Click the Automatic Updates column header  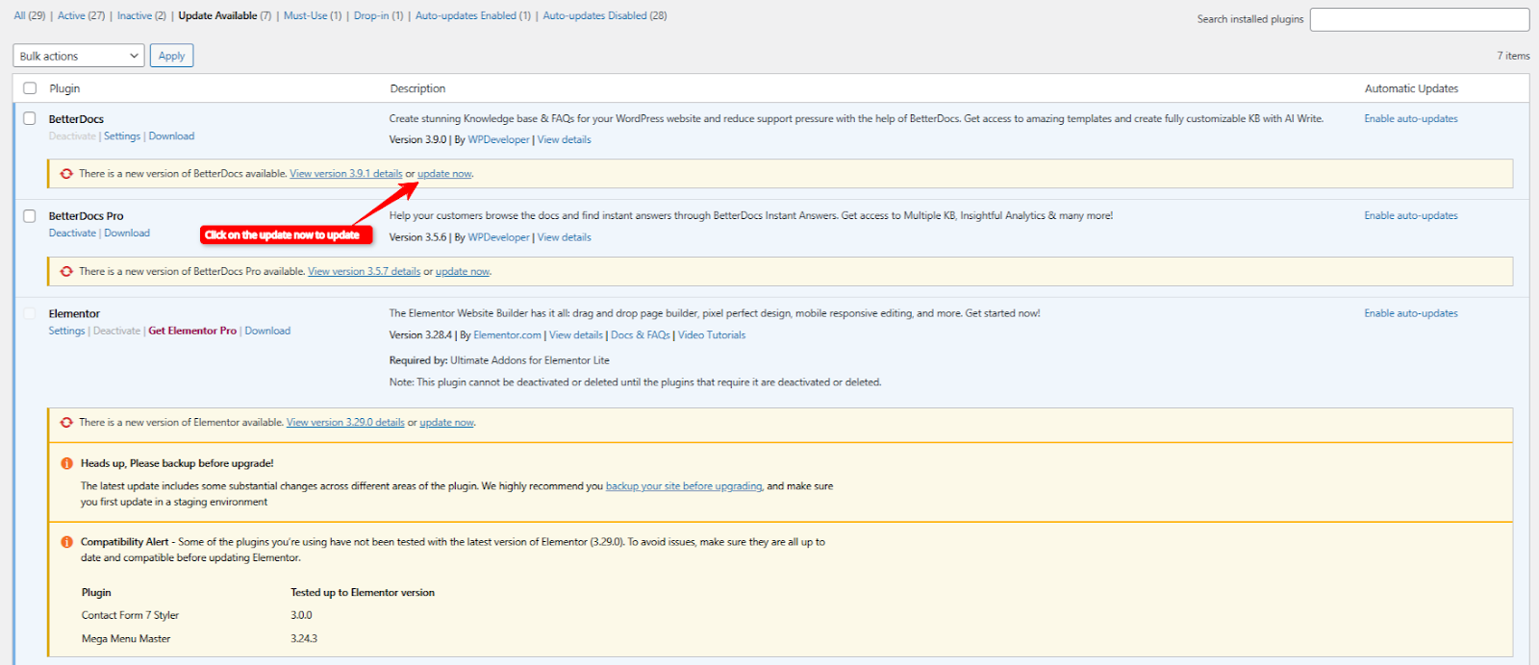point(1411,88)
